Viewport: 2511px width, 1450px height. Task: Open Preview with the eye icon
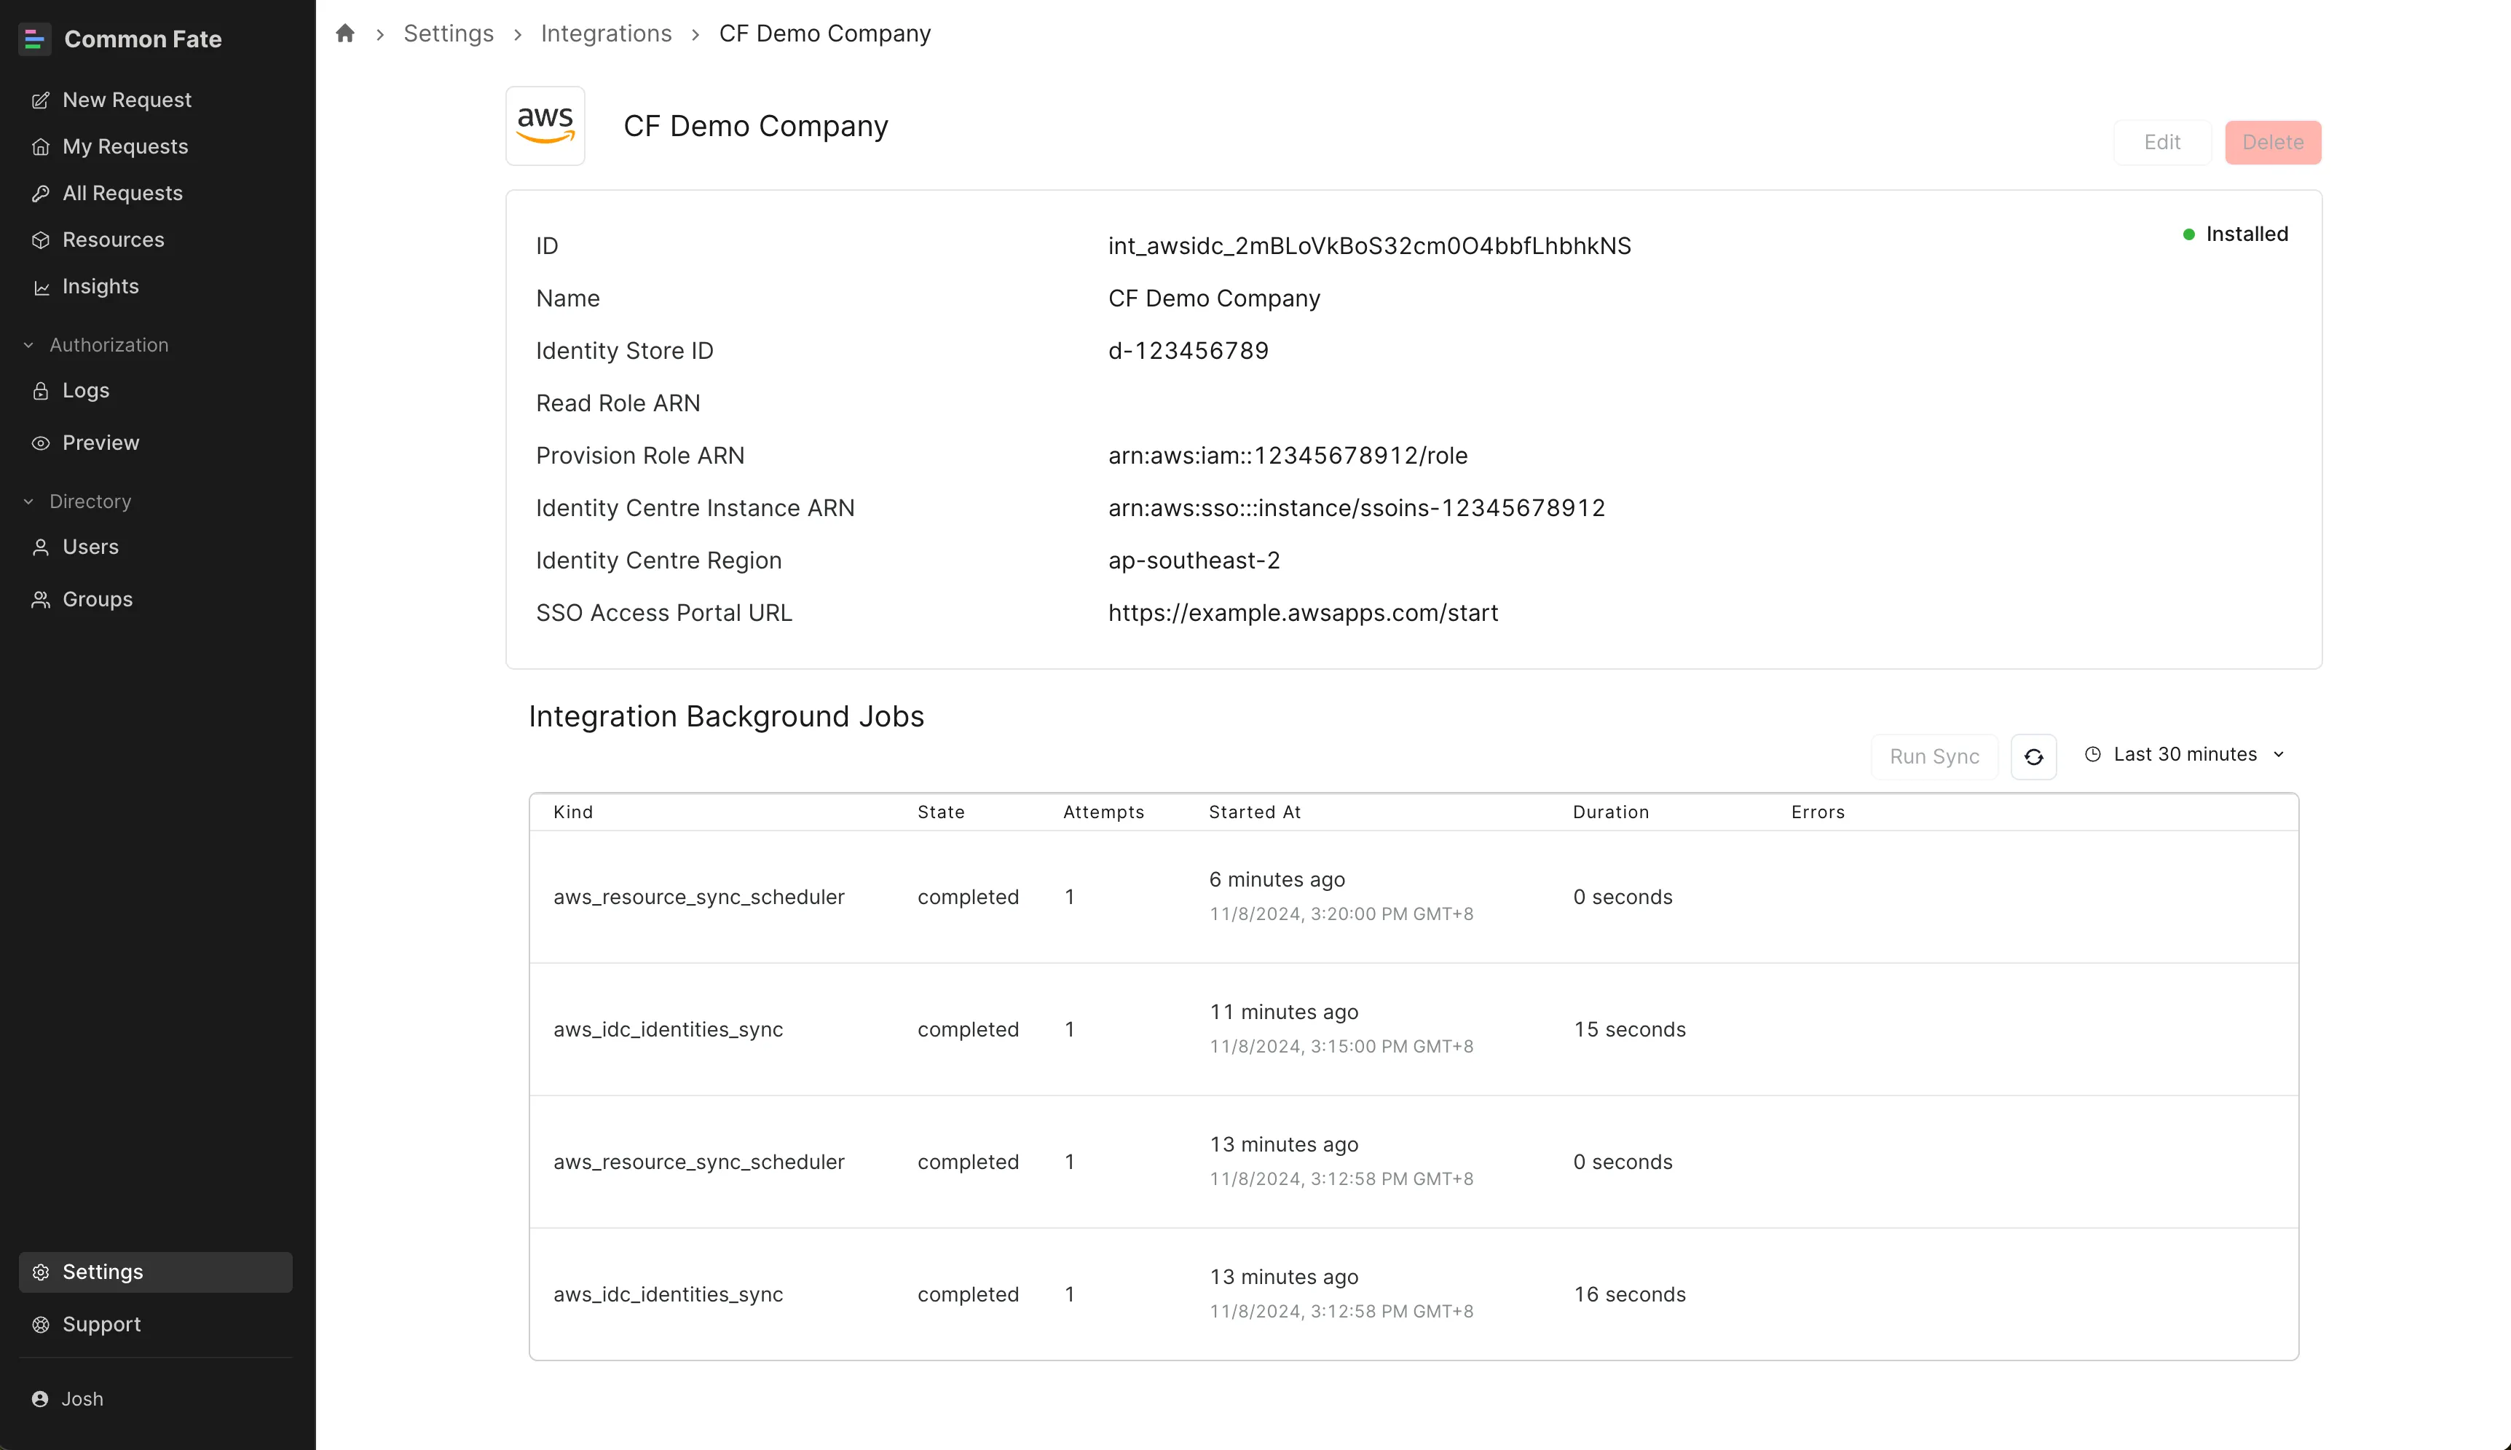click(x=100, y=443)
